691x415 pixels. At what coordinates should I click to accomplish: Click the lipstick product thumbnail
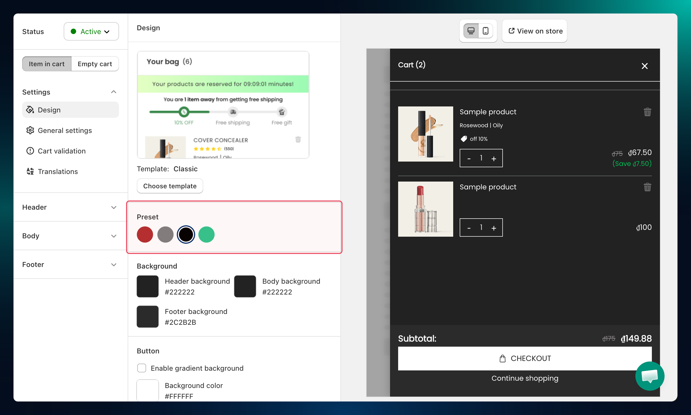(425, 209)
